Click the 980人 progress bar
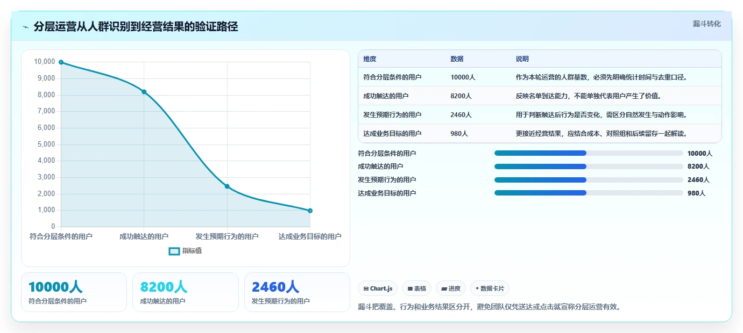The height and width of the screenshot is (333, 743). click(x=589, y=193)
